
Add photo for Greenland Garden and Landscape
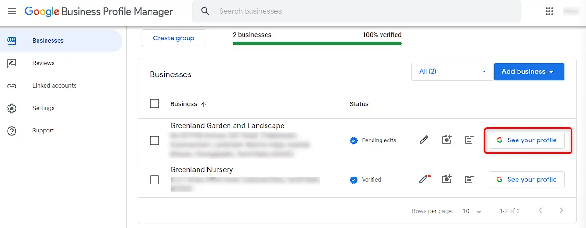coord(447,140)
